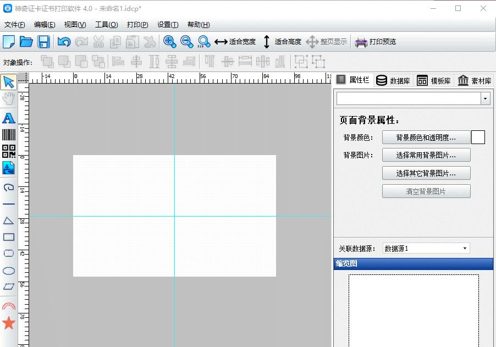Open a file with the folder icon
This screenshot has width=496, height=347.
pyautogui.click(x=26, y=42)
